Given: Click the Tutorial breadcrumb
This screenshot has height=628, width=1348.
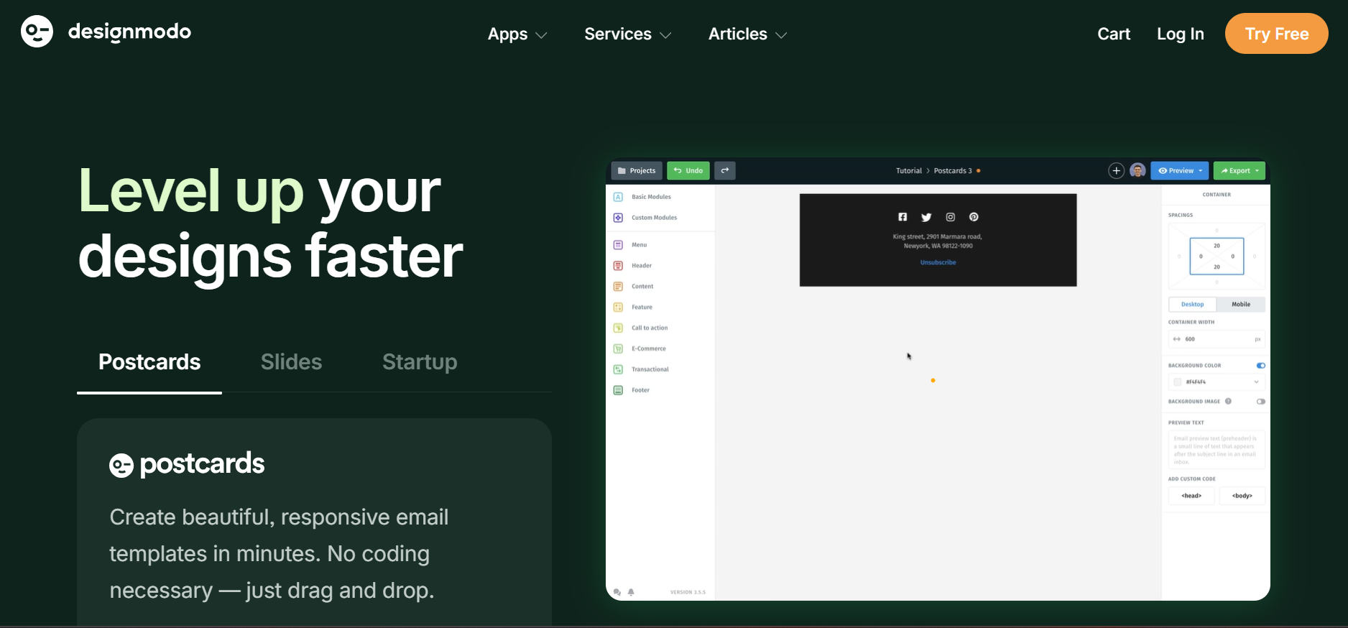Looking at the screenshot, I should click(x=908, y=171).
